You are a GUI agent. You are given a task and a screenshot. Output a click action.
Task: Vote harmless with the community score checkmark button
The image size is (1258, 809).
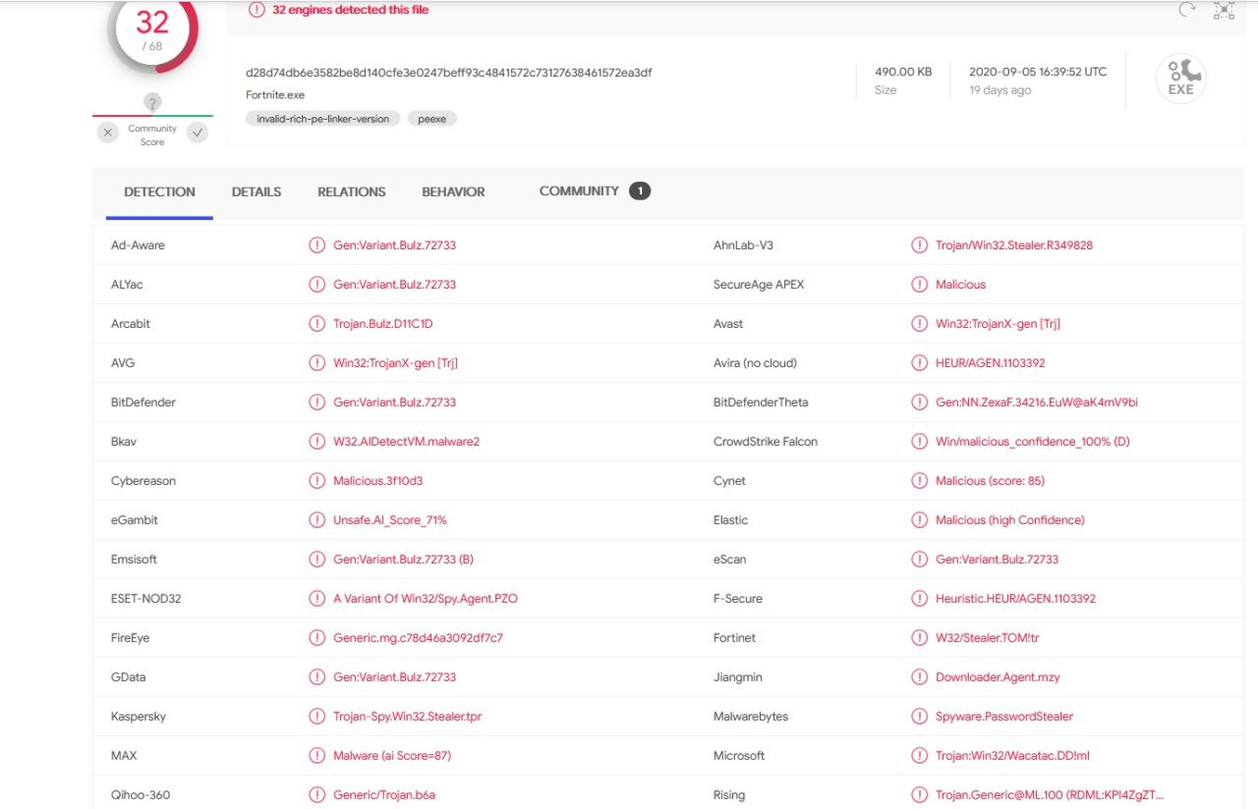click(198, 133)
